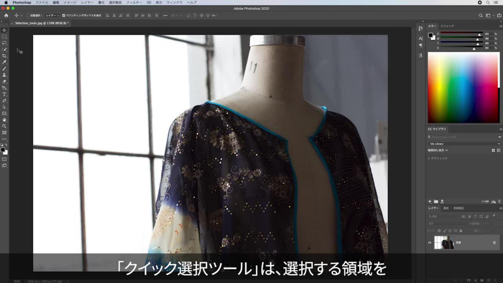Toggle the 自動選択 checkbox in options bar
503x283 pixels.
28,15
